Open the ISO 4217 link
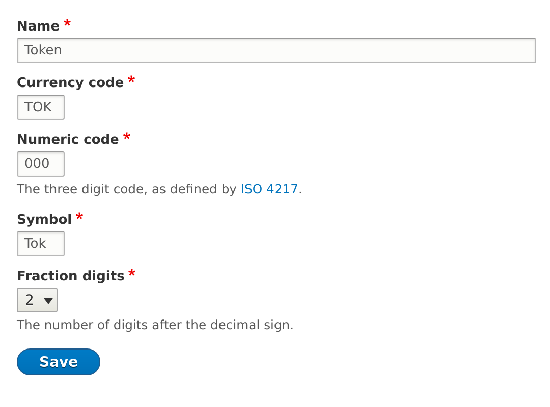 [269, 189]
